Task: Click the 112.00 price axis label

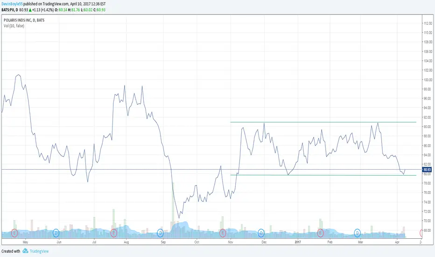Action: (x=428, y=23)
